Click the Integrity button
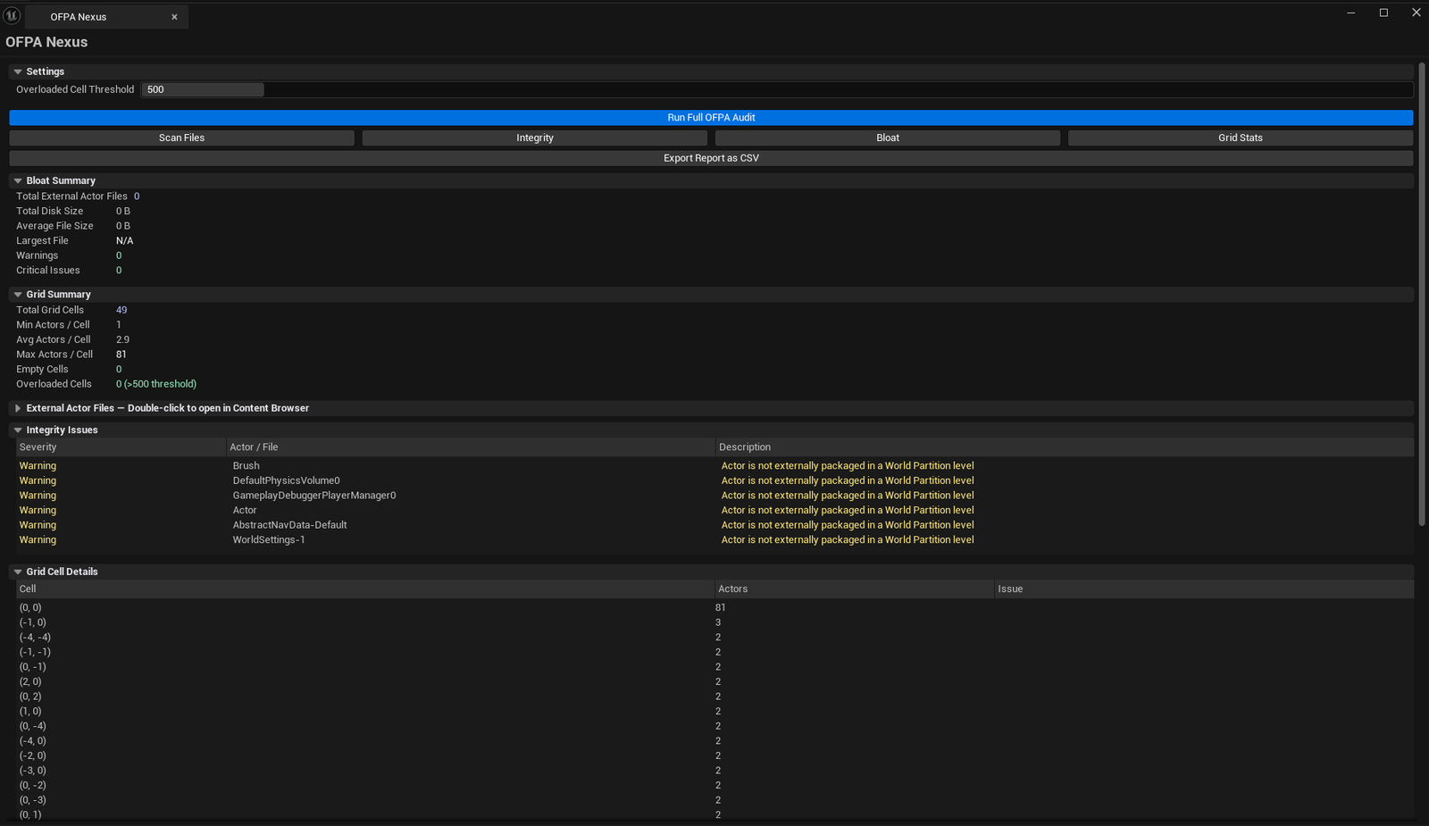 (534, 138)
